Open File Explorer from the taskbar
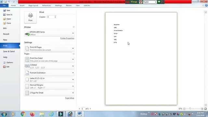 pos(42,114)
